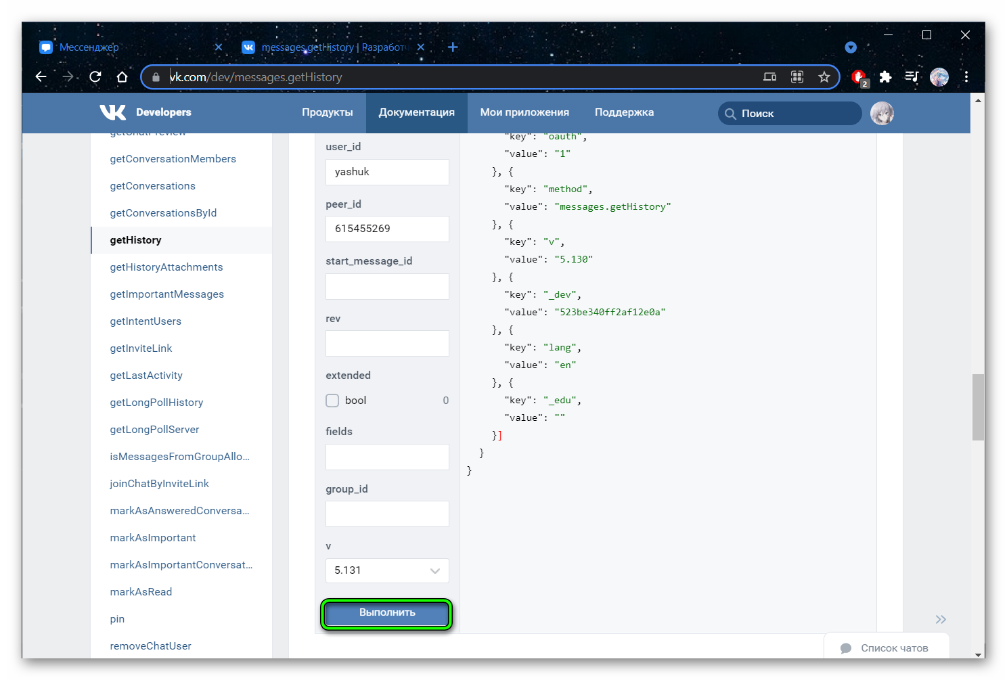Open the Список чатов chat list
Viewport: 1007px width, 680px height.
click(x=887, y=648)
